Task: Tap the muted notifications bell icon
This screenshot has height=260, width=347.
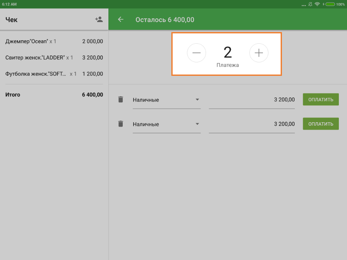Action: click(x=310, y=4)
